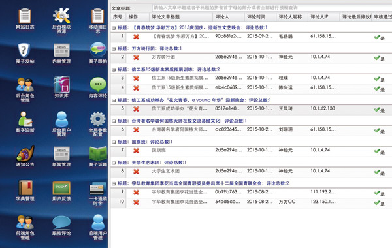Screen dimensions: 392x248
Task: Collapse the 青春筑梦 华彩万方 group
Action: (114, 28)
